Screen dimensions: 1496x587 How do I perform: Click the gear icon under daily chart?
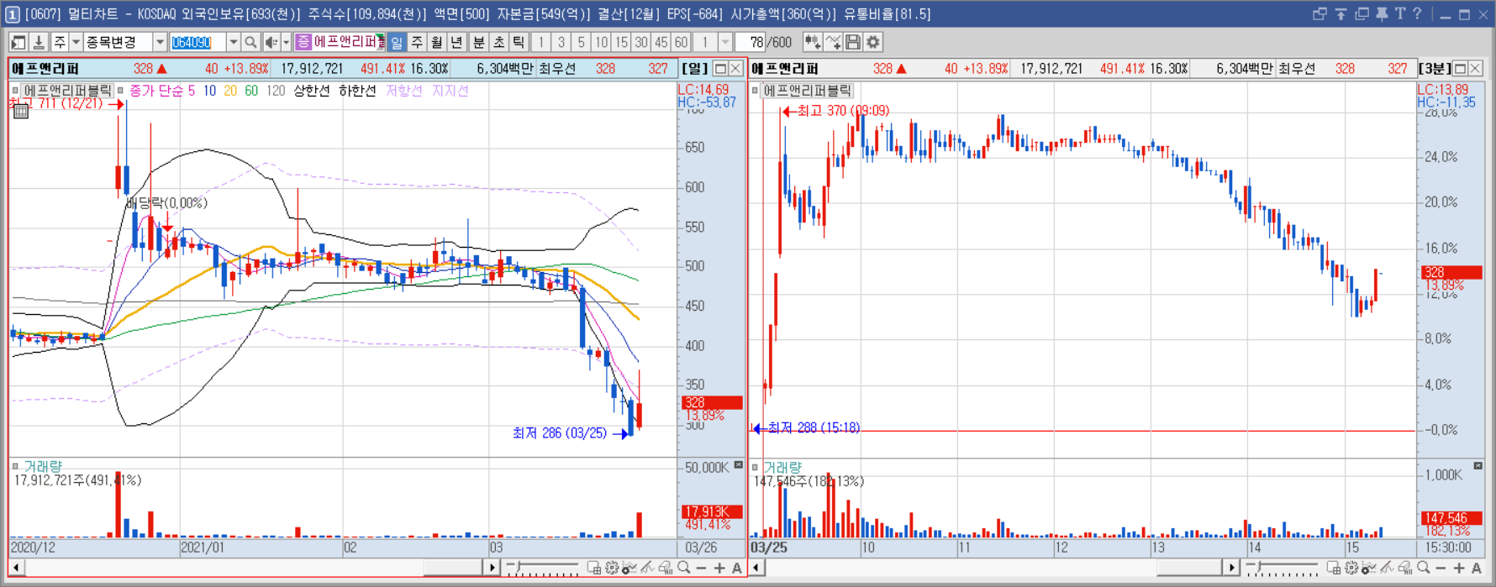coord(612,569)
